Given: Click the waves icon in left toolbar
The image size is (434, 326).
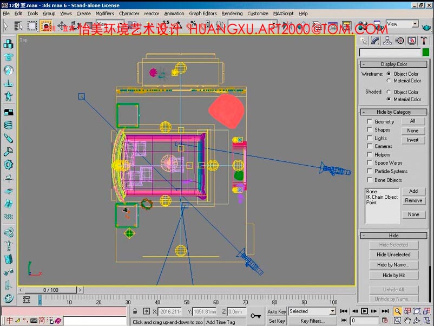Looking at the screenshot, I should pos(8,216).
